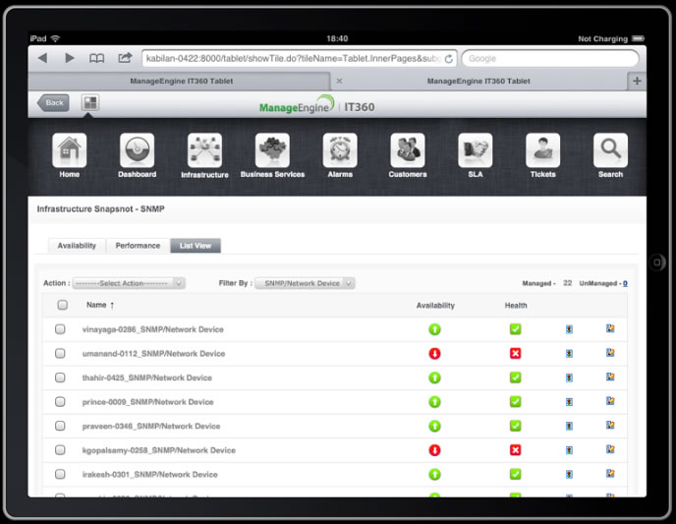The image size is (676, 524).
Task: Open Safari bookmarks book icon
Action: 96,58
